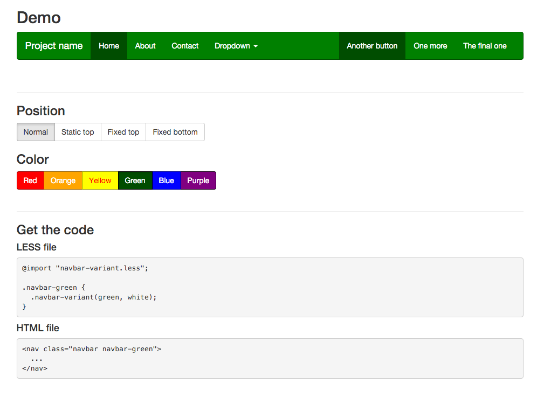Image resolution: width=537 pixels, height=404 pixels.
Task: Choose the Blue color button
Action: pyautogui.click(x=167, y=180)
